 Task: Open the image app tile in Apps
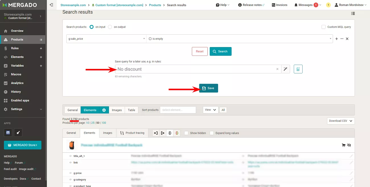point(8,133)
